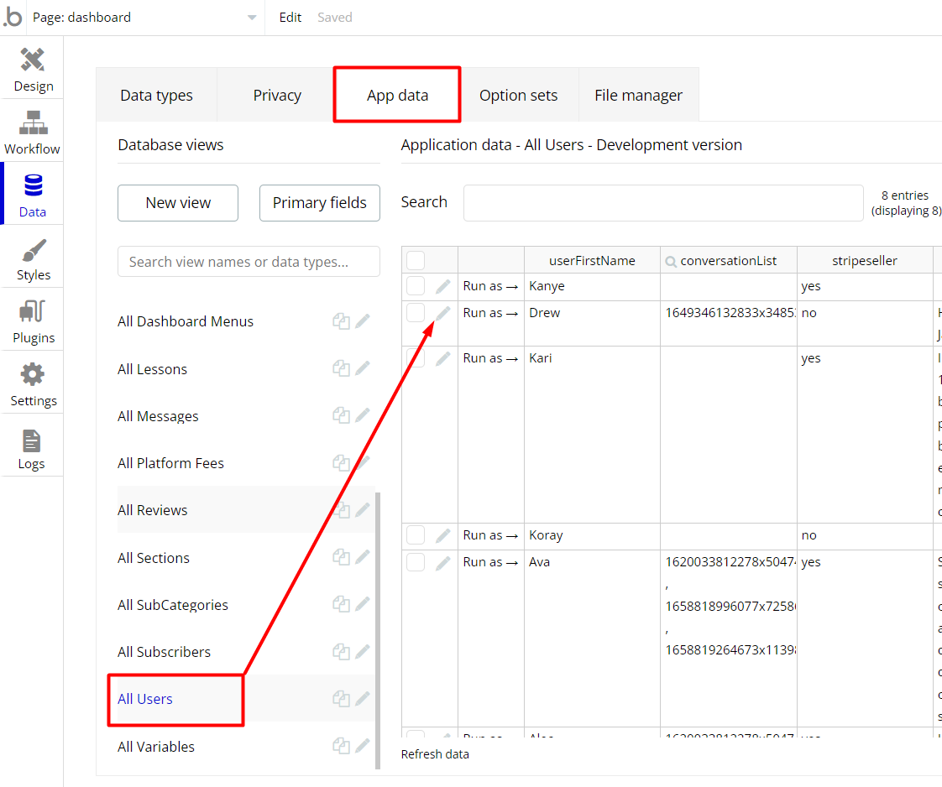The image size is (942, 787).
Task: Open the Settings gear section
Action: [x=33, y=385]
